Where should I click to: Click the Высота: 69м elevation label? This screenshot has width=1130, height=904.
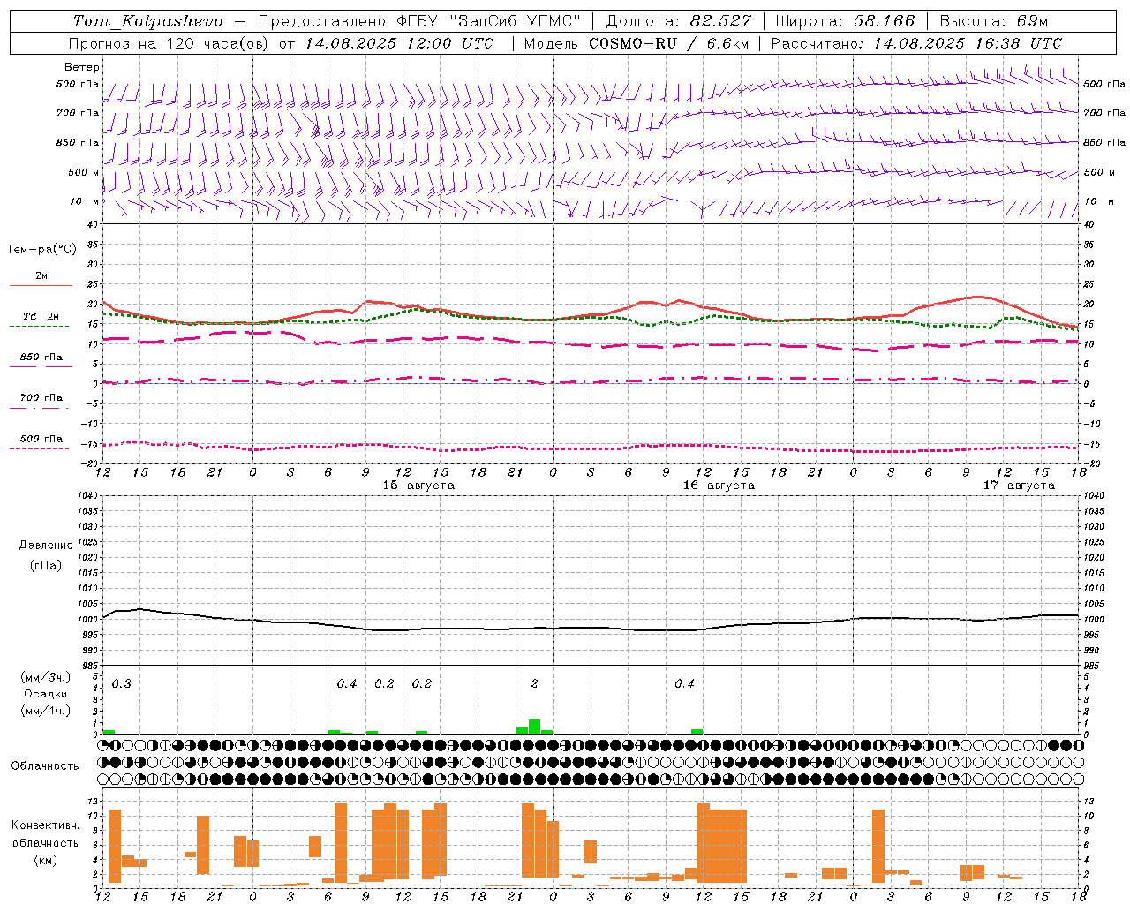point(996,21)
